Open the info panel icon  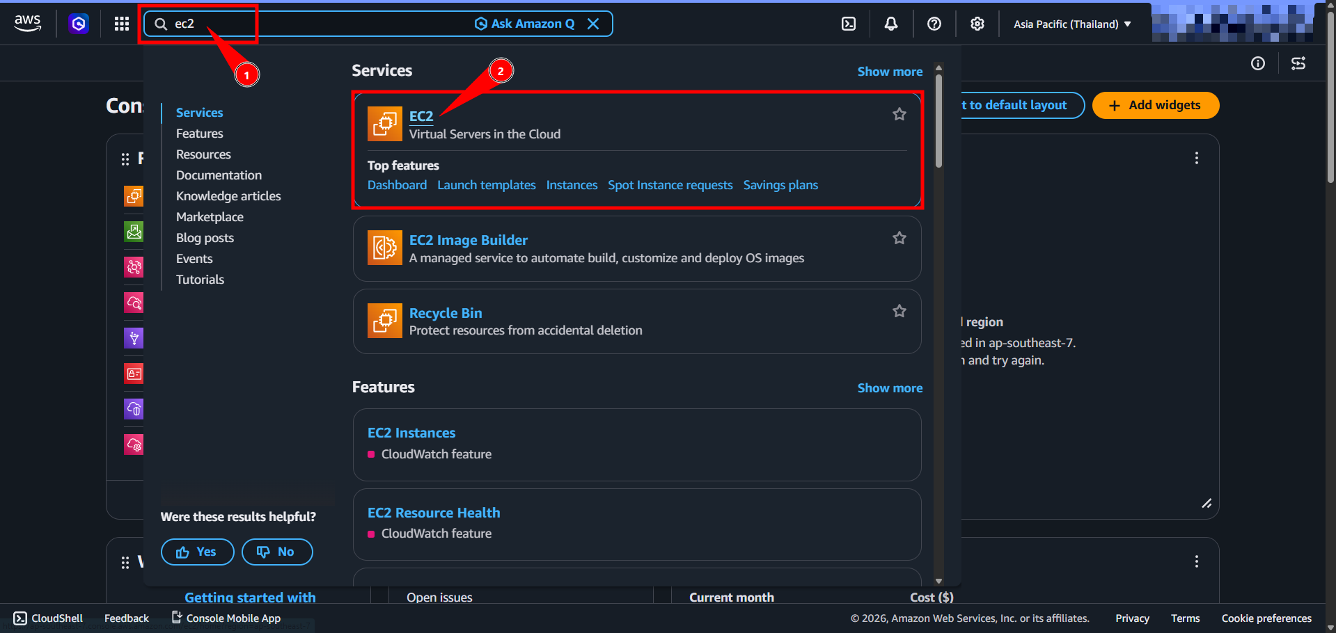(x=1258, y=63)
